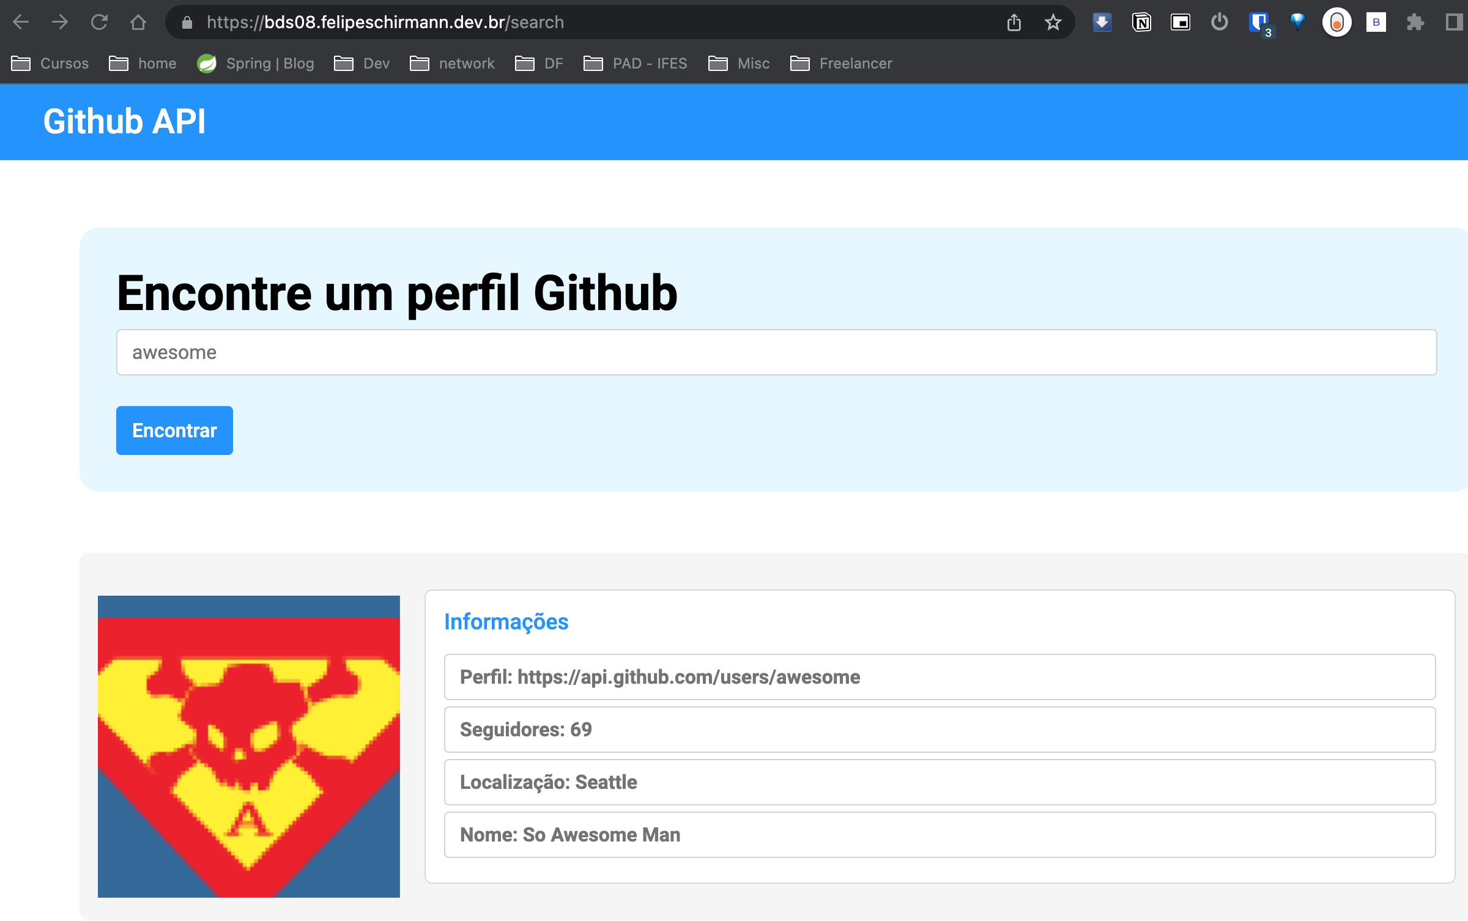Click the power button extension icon
1468x921 pixels.
(1219, 23)
